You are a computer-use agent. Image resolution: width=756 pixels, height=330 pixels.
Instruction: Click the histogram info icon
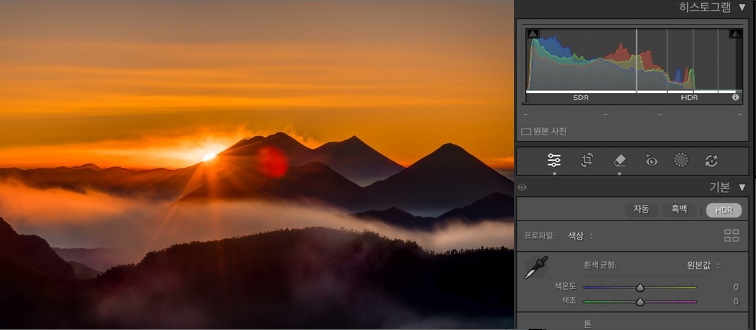[735, 97]
